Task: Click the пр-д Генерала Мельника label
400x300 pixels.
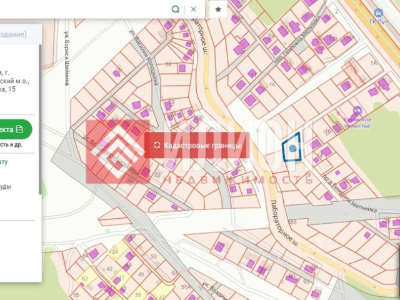Action: [350, 193]
